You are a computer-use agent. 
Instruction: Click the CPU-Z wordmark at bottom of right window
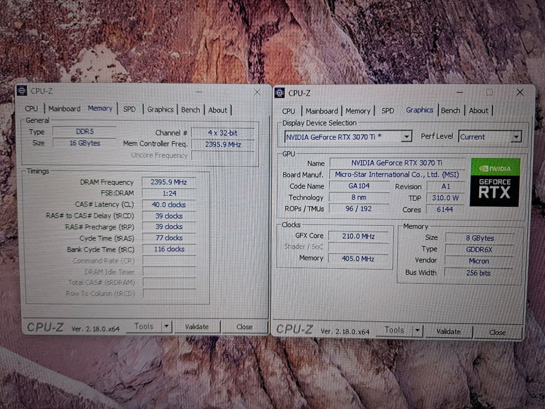295,329
